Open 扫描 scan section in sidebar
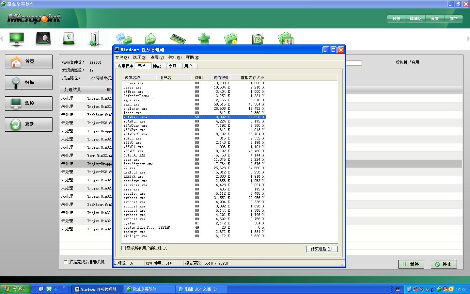The width and height of the screenshot is (470, 294). click(x=29, y=82)
